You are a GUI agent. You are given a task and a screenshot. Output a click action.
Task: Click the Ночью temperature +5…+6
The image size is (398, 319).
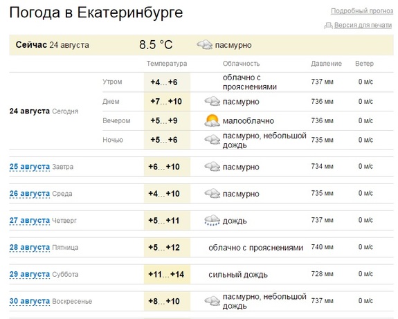[x=164, y=140]
